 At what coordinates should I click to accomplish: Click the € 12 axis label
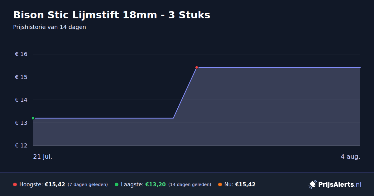21,146
